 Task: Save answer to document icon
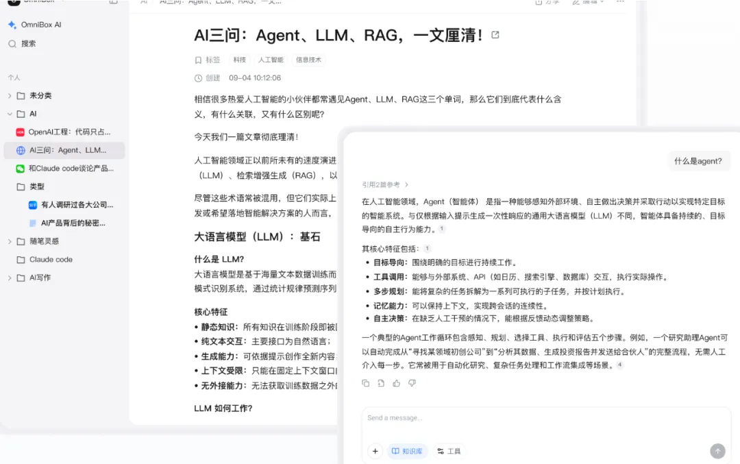(381, 383)
